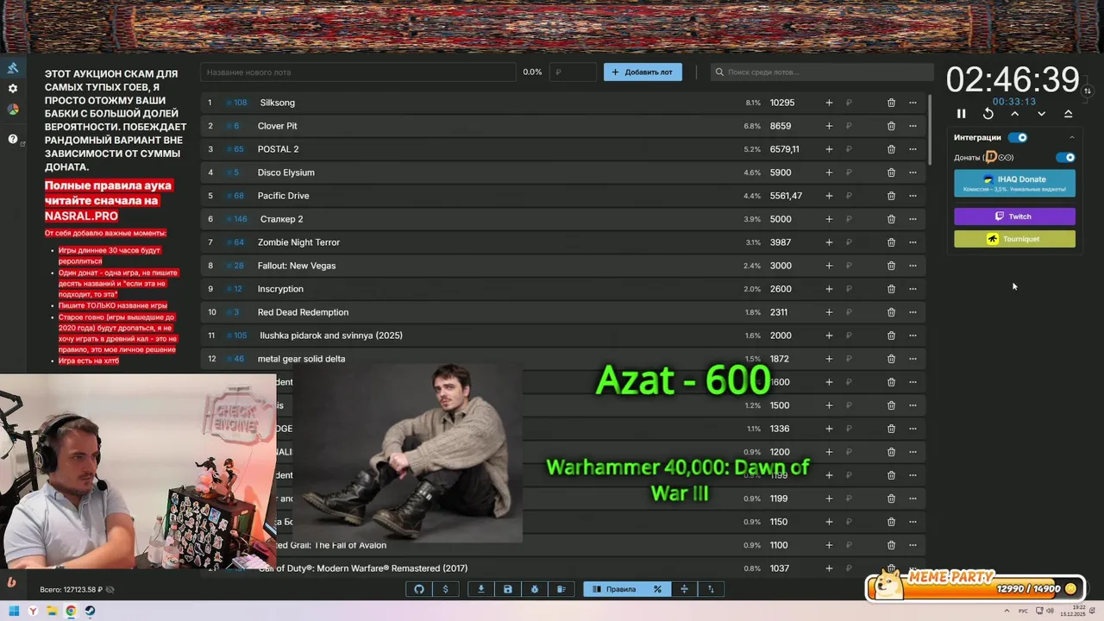Open Chrome from the taskbar

pos(71,612)
